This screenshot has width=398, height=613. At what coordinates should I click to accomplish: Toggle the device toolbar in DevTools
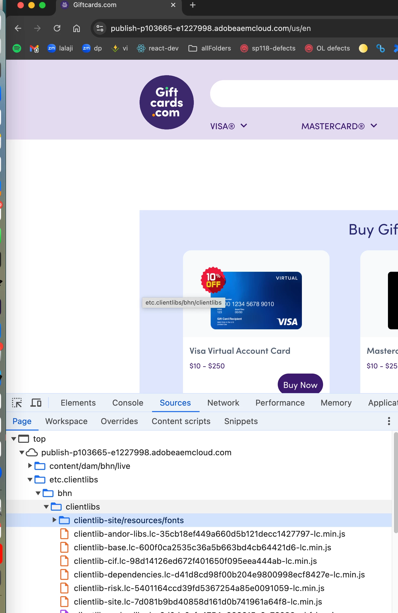36,403
